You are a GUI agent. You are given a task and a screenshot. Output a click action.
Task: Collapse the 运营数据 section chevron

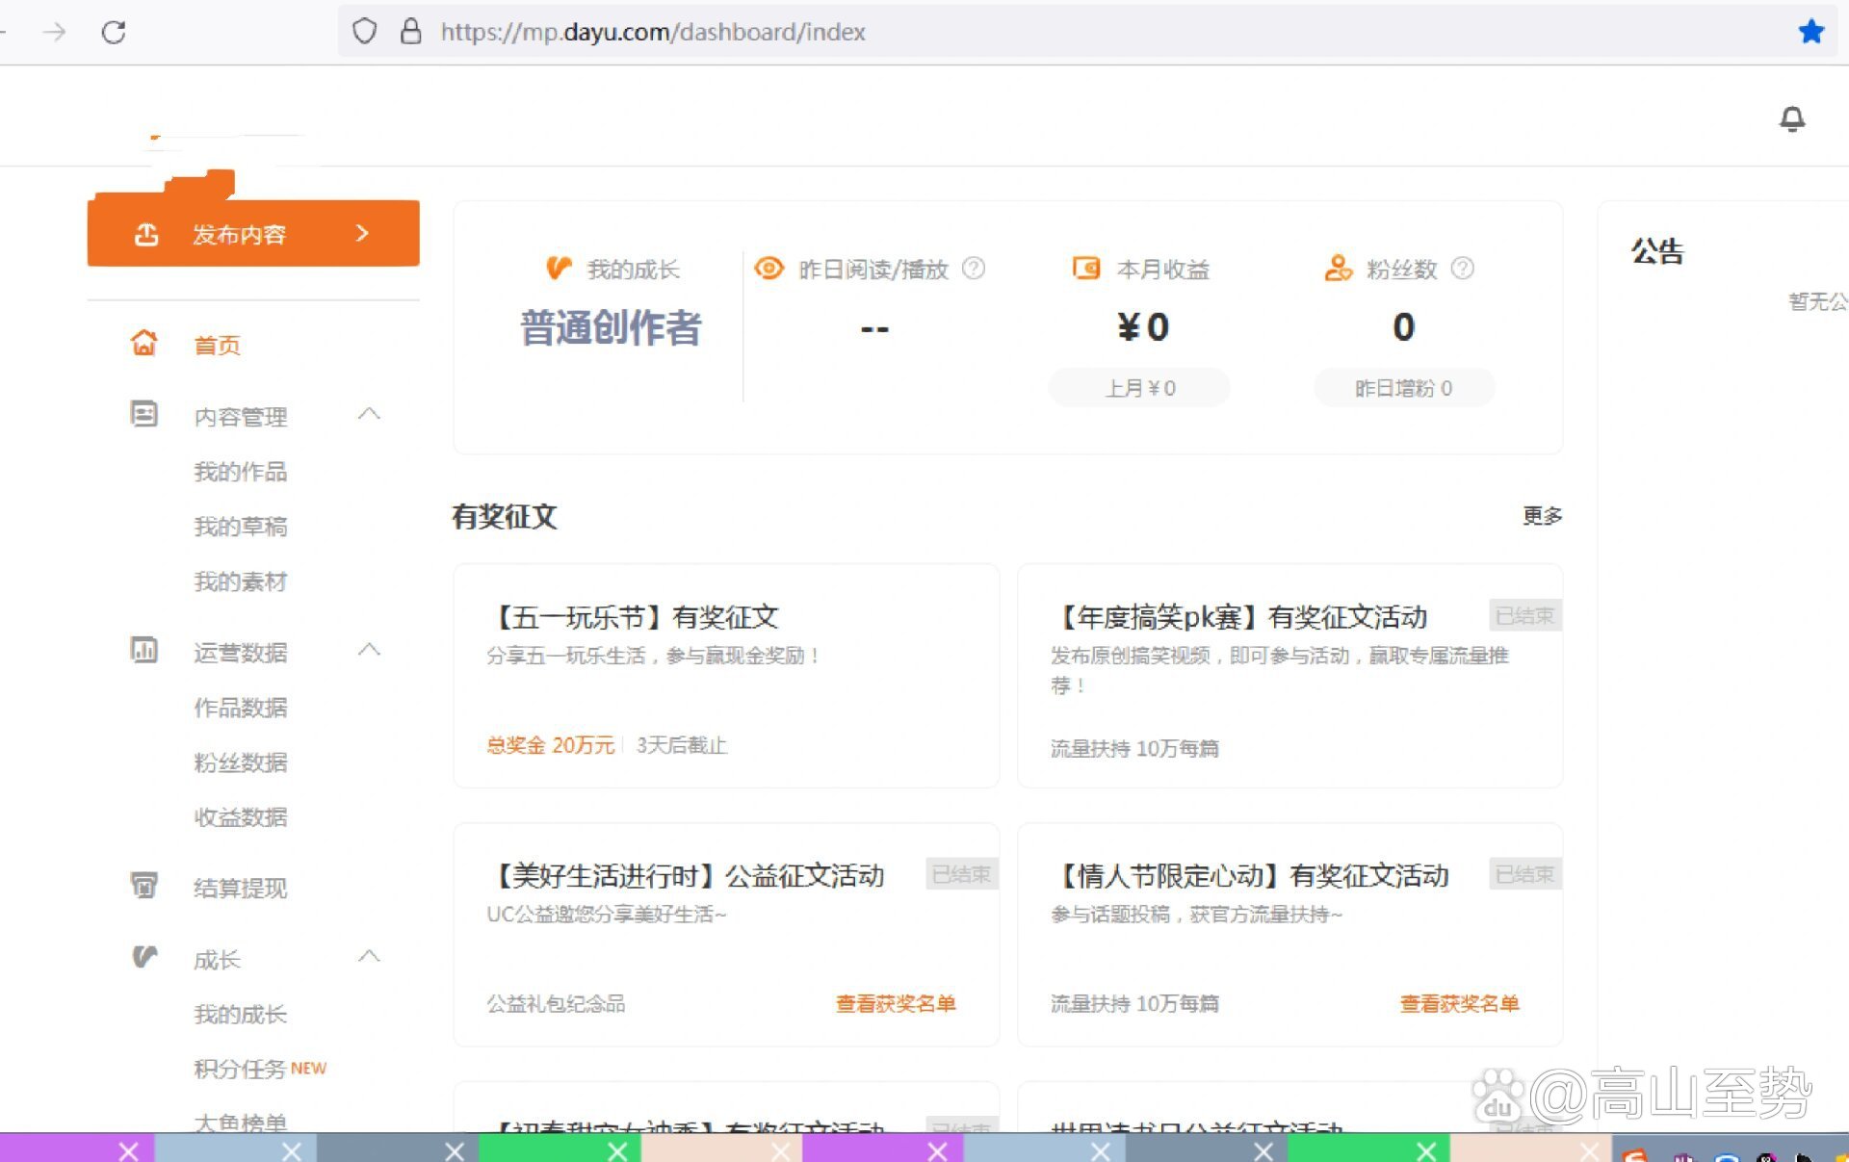pos(369,650)
